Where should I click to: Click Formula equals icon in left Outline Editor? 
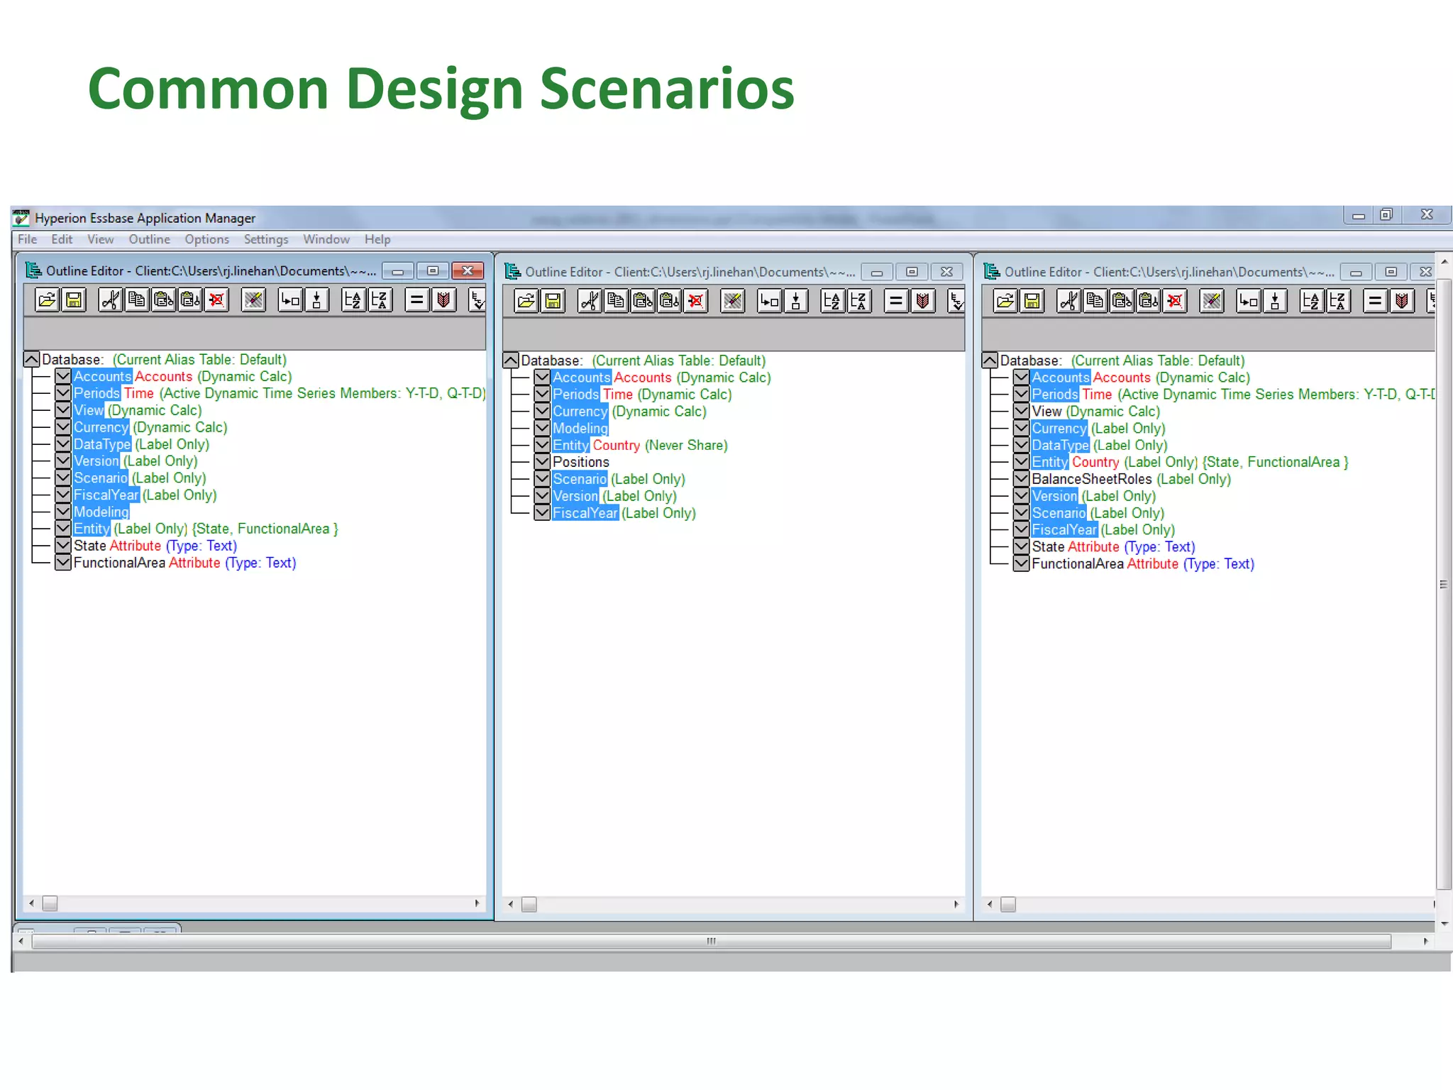point(417,300)
